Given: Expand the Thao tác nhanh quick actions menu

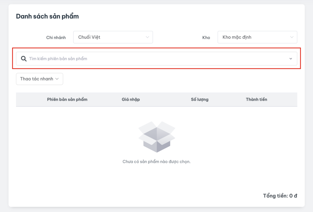Looking at the screenshot, I should pos(39,79).
